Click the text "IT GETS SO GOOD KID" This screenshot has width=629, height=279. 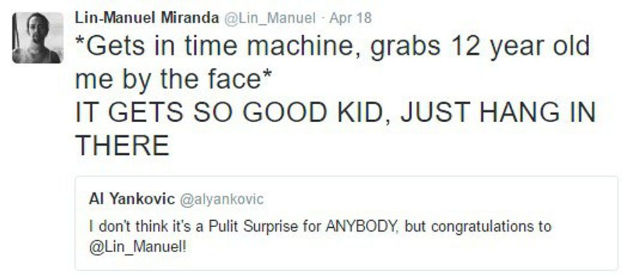pyautogui.click(x=235, y=114)
